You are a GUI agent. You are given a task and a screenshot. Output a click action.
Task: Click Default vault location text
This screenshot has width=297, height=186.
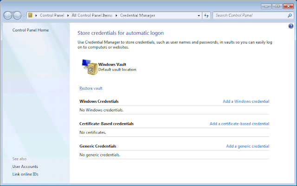coord(117,69)
